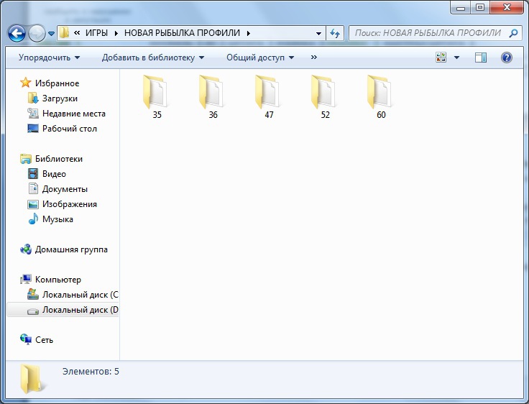
Task: Select folder 35
Action: point(157,97)
